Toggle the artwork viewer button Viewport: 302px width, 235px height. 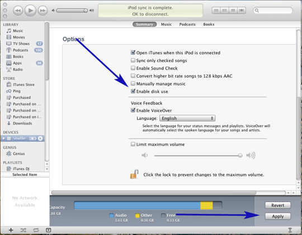coord(48,230)
